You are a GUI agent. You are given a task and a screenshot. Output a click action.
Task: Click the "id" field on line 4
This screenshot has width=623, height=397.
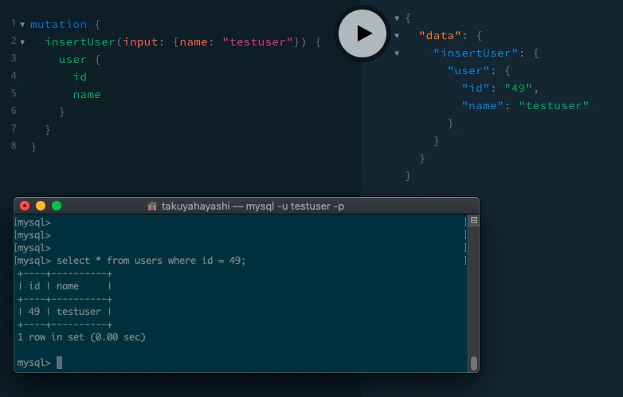tap(80, 77)
